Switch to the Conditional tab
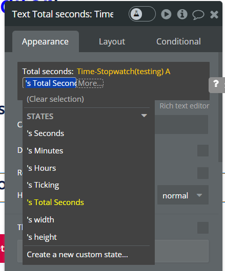The height and width of the screenshot is (271, 225). coord(178,41)
